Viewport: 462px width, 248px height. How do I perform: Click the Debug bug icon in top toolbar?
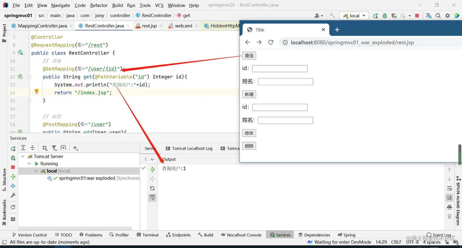click(385, 16)
